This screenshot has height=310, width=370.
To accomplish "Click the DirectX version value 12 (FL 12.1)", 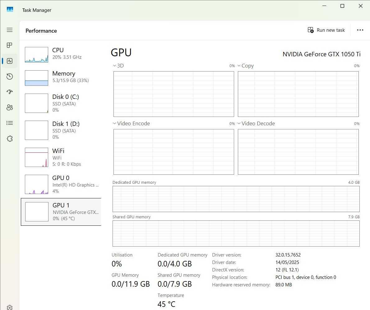I will [x=287, y=270].
